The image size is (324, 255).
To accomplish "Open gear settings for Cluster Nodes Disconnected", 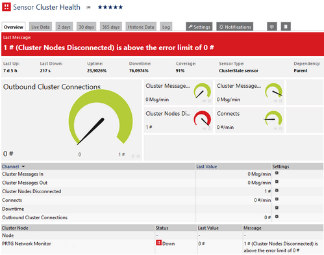I will 277,191.
